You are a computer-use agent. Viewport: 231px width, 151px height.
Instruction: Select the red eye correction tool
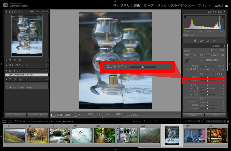[208, 41]
